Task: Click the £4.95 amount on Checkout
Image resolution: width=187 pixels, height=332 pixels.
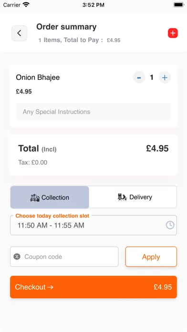Action: tap(163, 287)
